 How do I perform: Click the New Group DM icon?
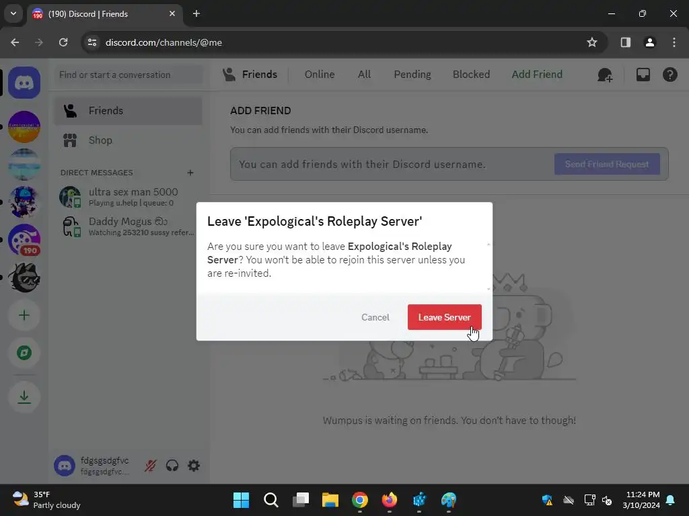[605, 75]
